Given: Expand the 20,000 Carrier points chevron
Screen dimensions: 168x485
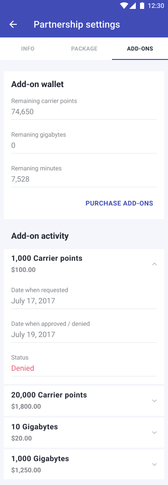Looking at the screenshot, I should [154, 401].
